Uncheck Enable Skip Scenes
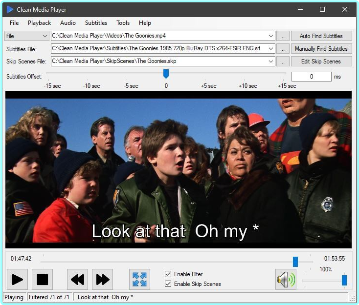The height and width of the screenshot is (305, 359). tap(168, 284)
